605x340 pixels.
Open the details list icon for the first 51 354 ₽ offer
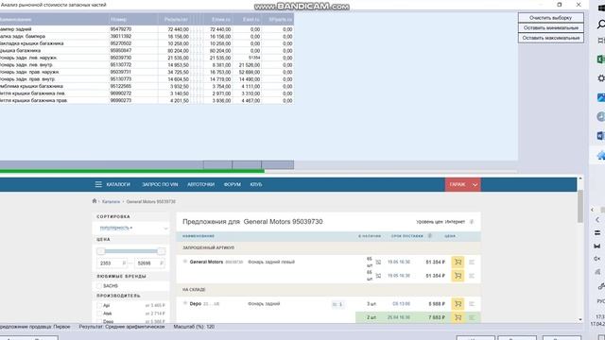coord(472,263)
